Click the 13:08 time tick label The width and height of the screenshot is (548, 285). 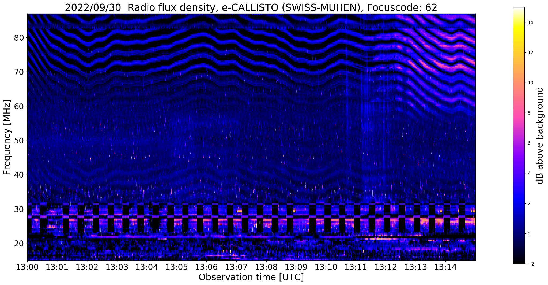point(266,267)
